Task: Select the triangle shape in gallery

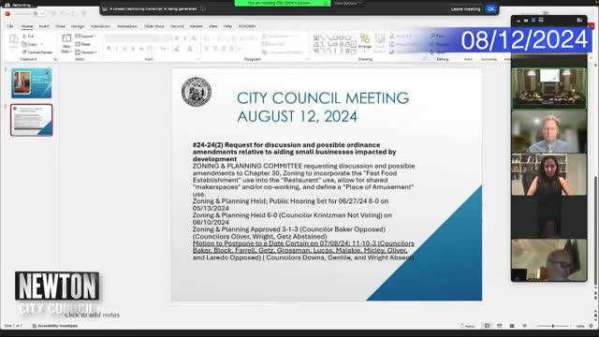Action: point(316,44)
